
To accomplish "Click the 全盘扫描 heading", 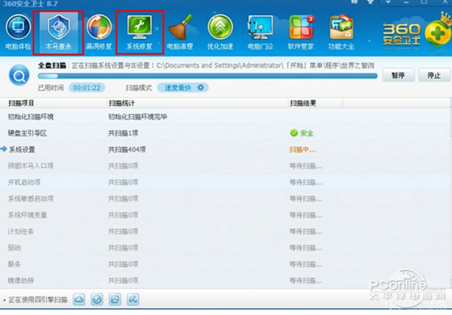I will pyautogui.click(x=52, y=65).
